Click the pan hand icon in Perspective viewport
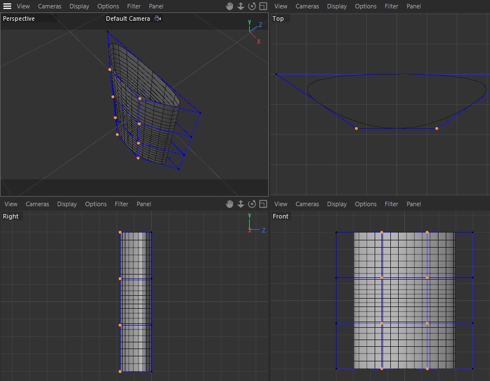490x381 pixels. point(230,6)
